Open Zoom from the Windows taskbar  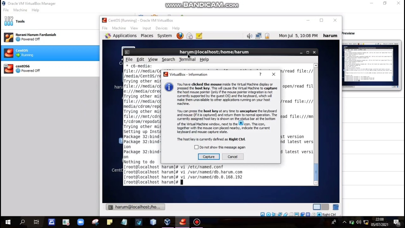(x=80, y=222)
